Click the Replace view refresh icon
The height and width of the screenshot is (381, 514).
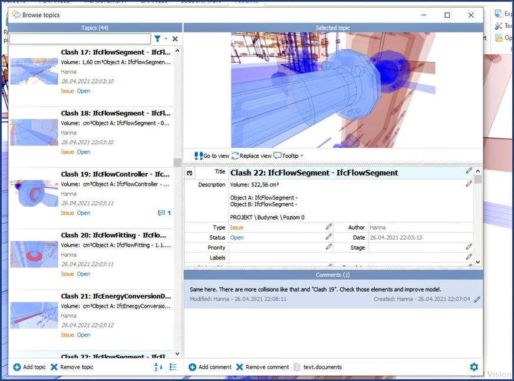click(x=235, y=156)
